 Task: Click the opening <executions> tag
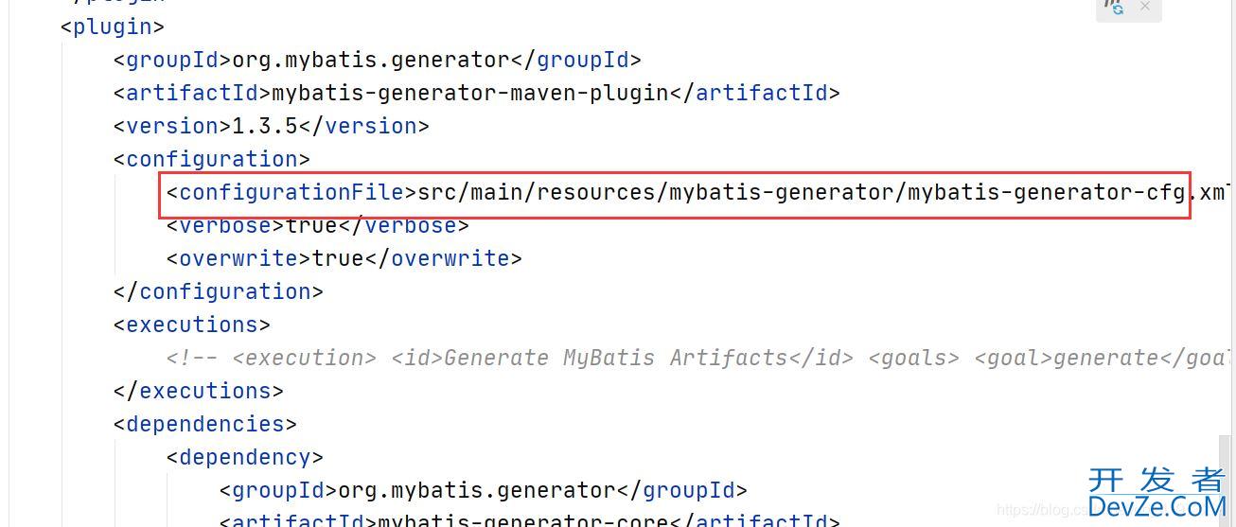192,325
